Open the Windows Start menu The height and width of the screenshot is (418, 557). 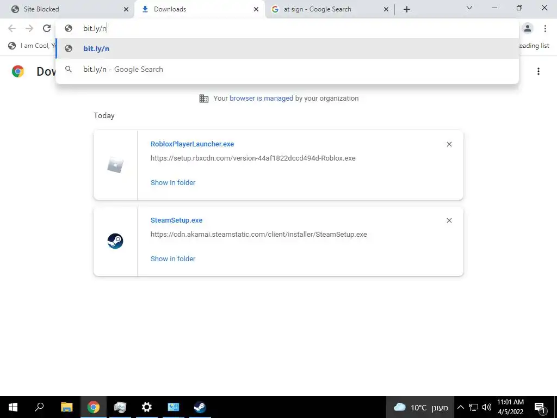coord(13,407)
